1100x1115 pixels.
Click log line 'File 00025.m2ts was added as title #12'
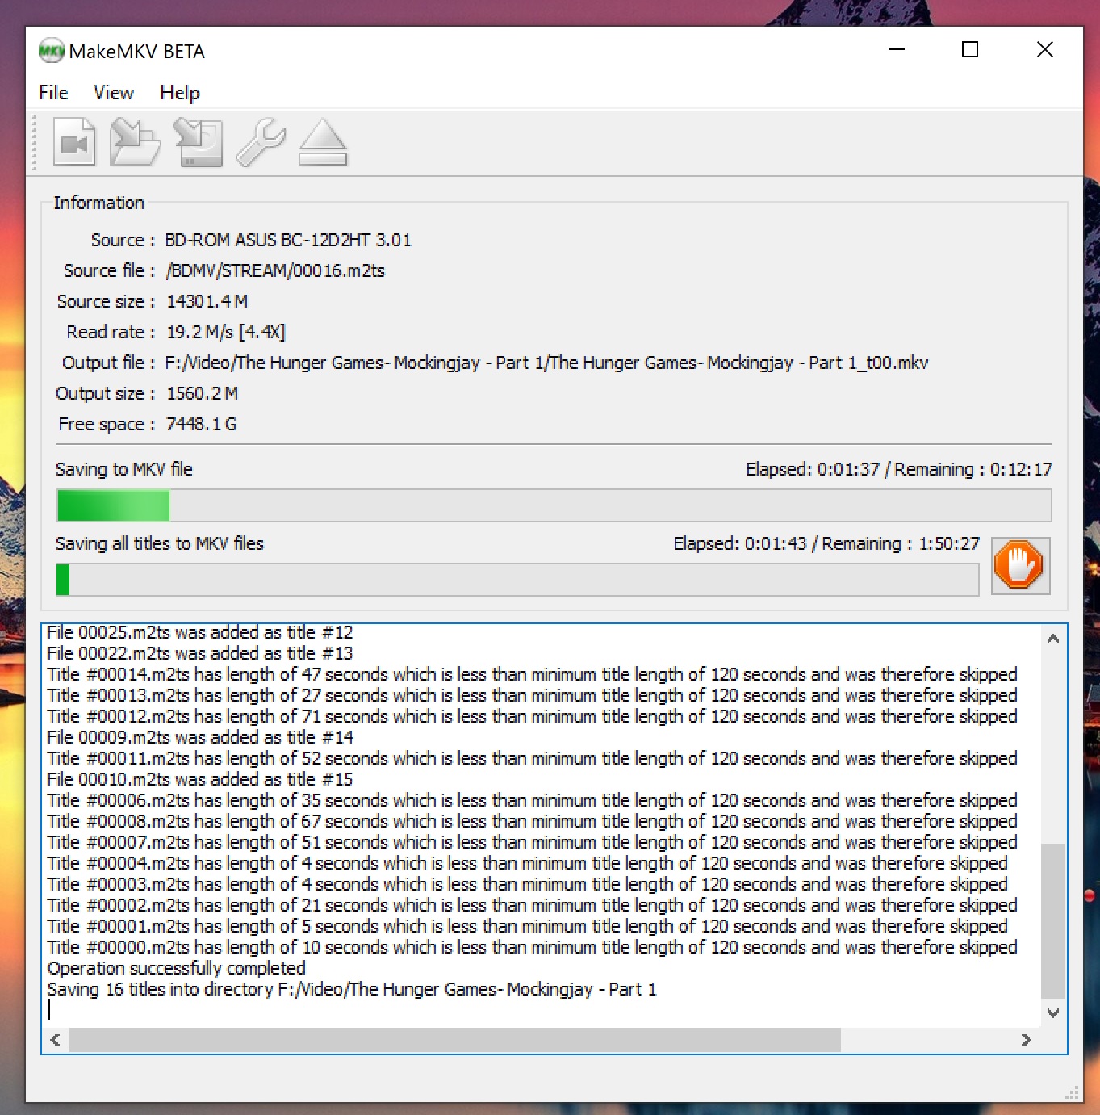pyautogui.click(x=200, y=632)
